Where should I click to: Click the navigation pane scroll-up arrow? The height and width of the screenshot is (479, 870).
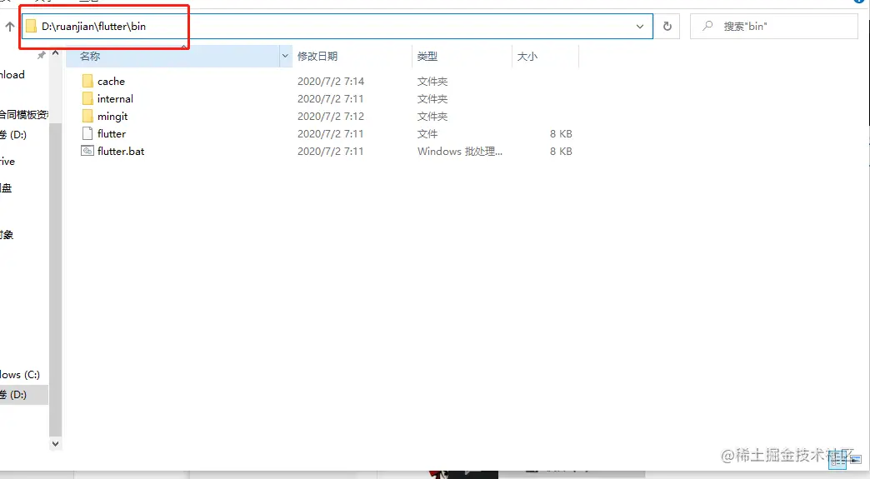pyautogui.click(x=55, y=54)
